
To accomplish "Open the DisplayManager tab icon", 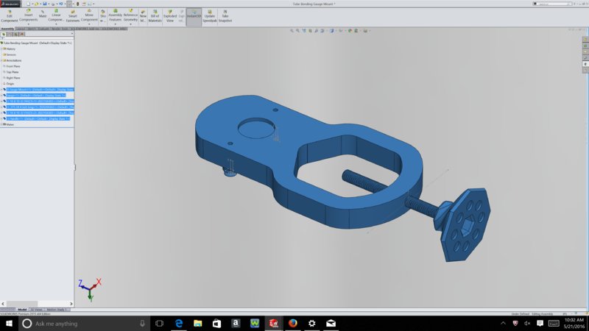I will pos(22,34).
